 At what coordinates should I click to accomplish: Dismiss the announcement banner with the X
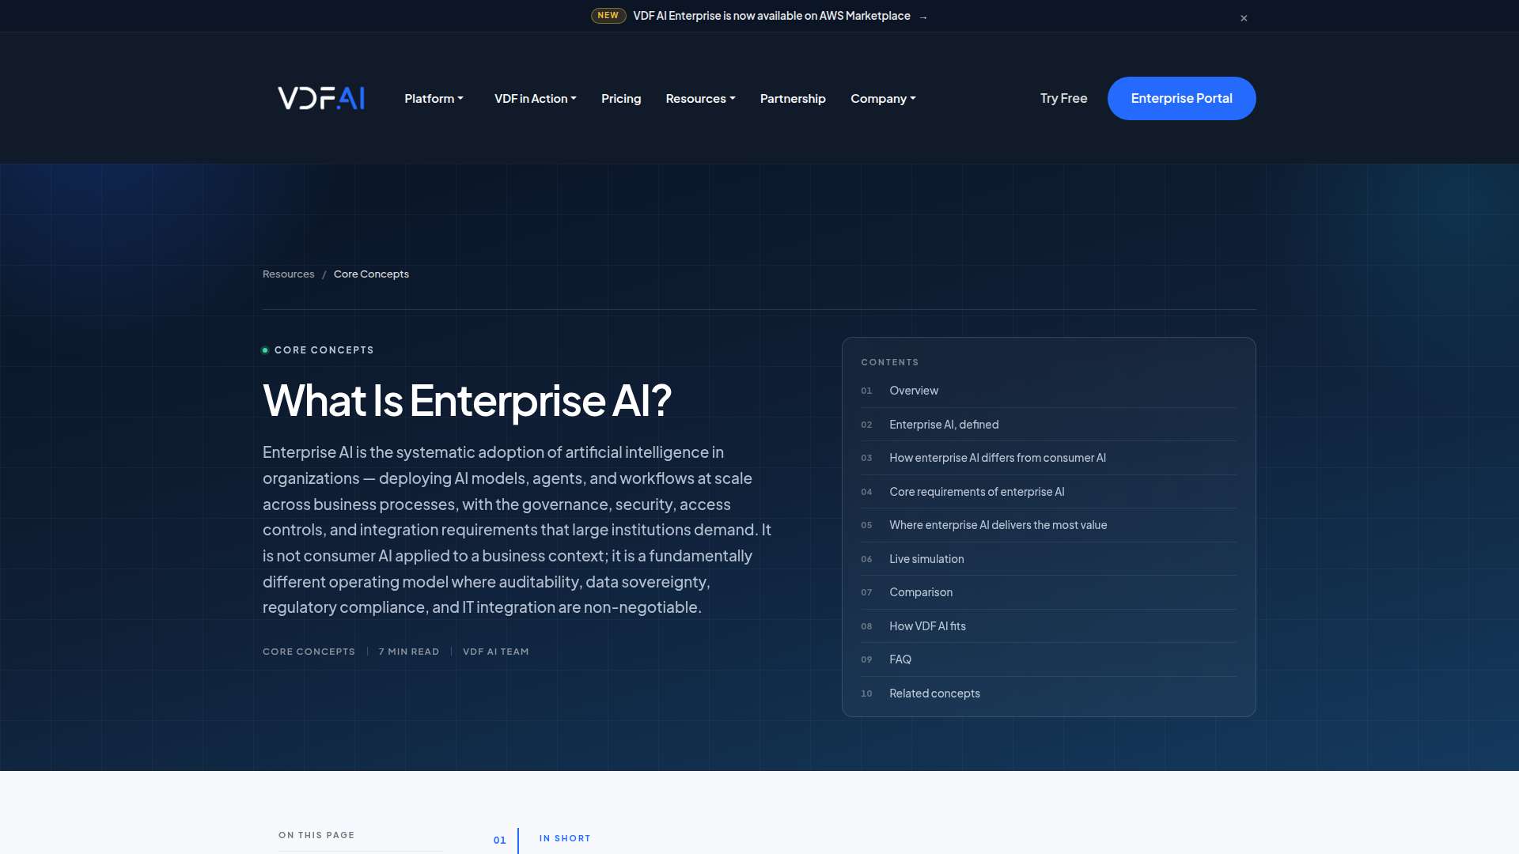click(1244, 18)
